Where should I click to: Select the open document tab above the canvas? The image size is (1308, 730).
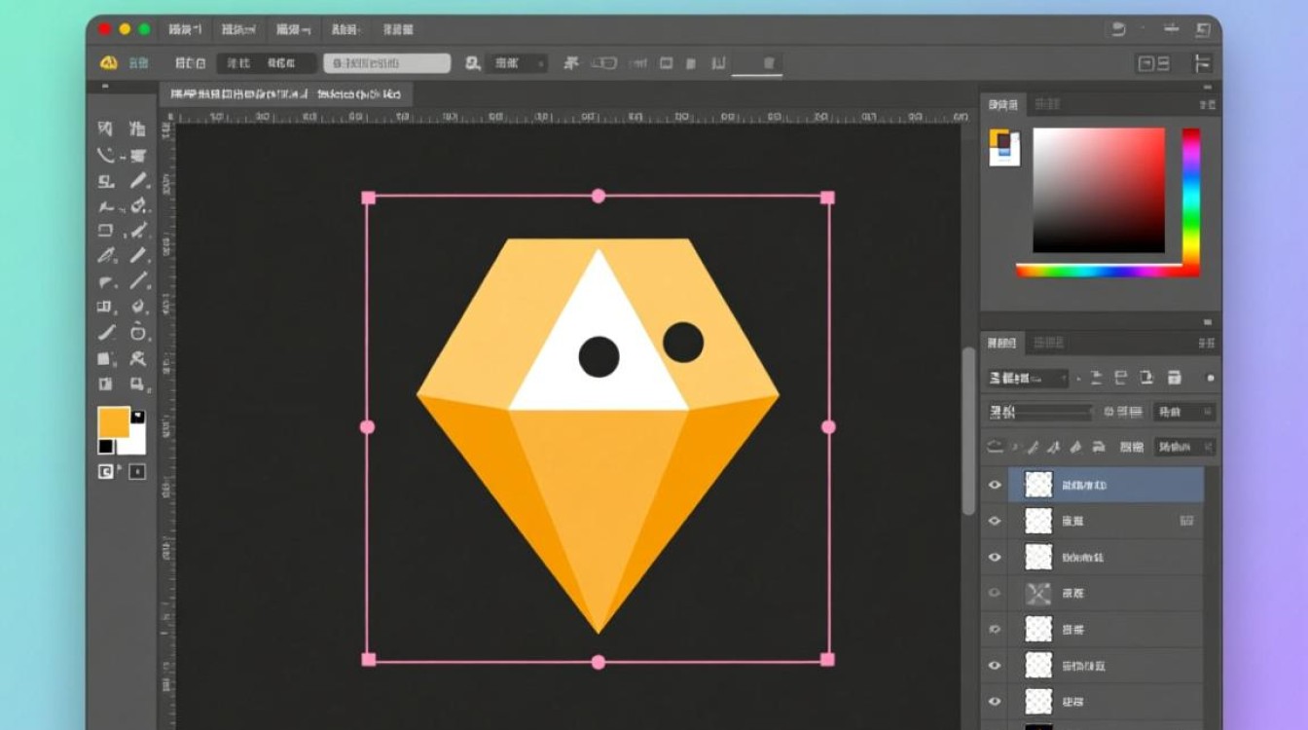coord(285,94)
